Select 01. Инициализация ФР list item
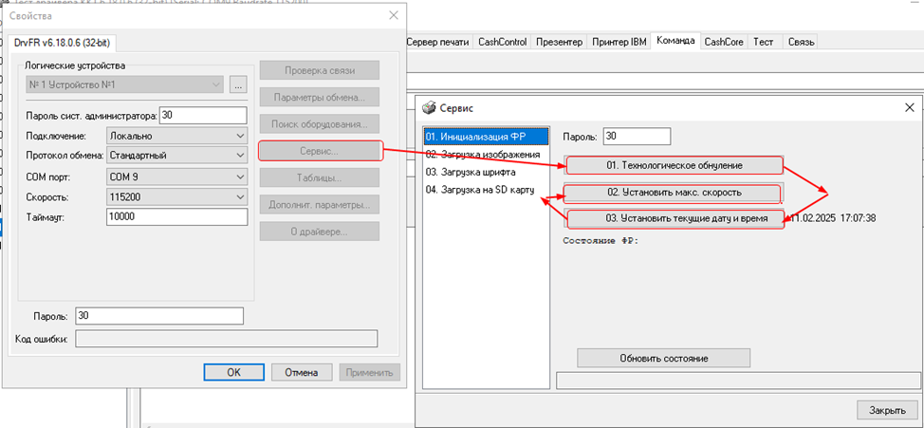The image size is (924, 428). pyautogui.click(x=486, y=137)
